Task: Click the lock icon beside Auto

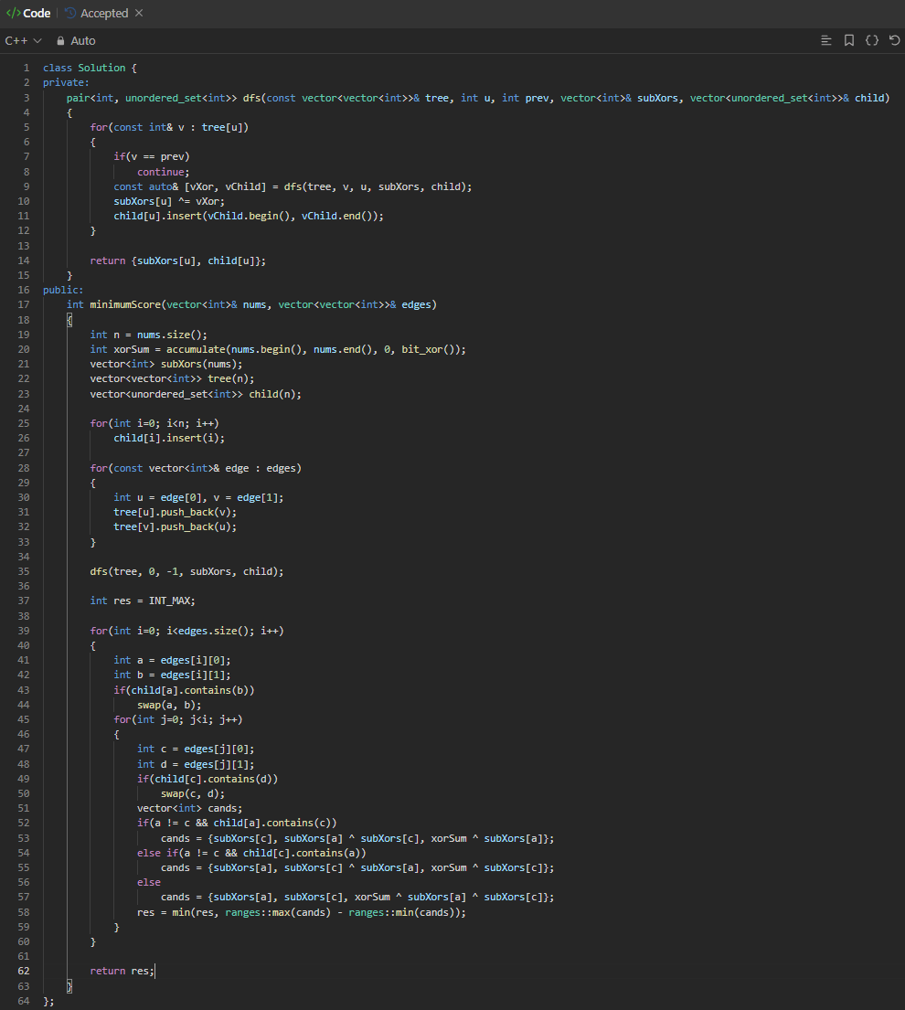Action: (x=60, y=41)
